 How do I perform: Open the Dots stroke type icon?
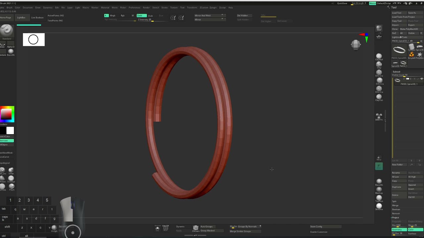pos(3,44)
